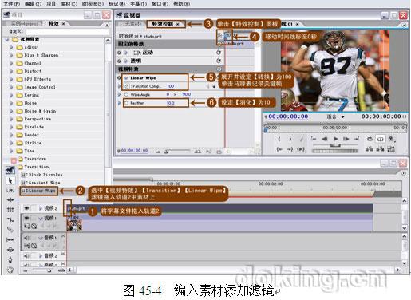Expand the Feather property
Image resolution: width=411 pixels, height=300 pixels.
pyautogui.click(x=119, y=103)
